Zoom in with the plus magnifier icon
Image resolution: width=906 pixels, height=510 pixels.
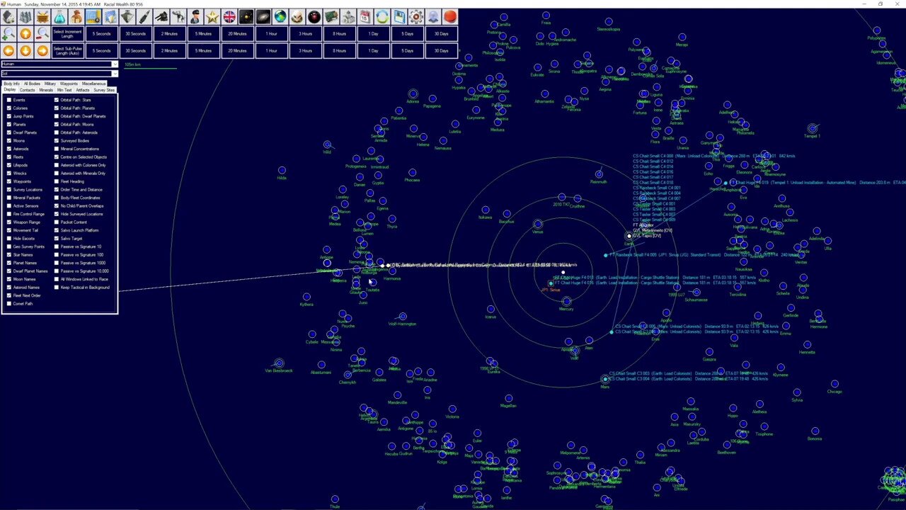click(x=8, y=33)
